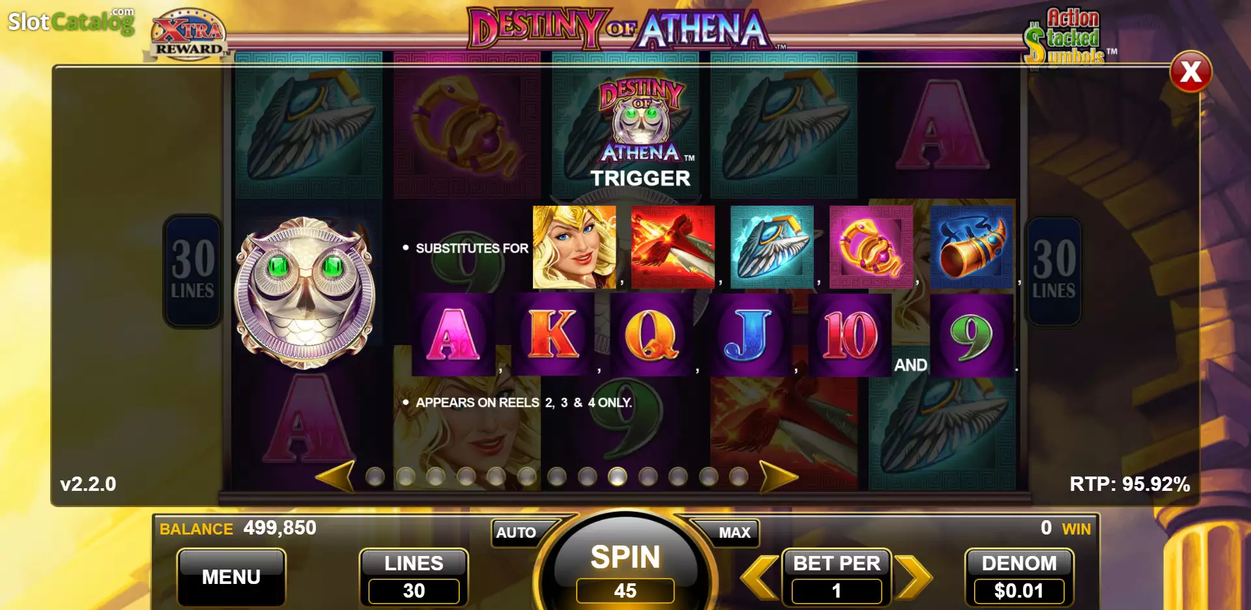Click the golden snake bracelet symbol
Viewport: 1251px width, 610px height.
point(871,247)
